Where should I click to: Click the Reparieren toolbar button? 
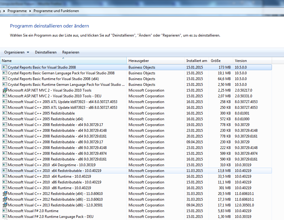click(71, 52)
